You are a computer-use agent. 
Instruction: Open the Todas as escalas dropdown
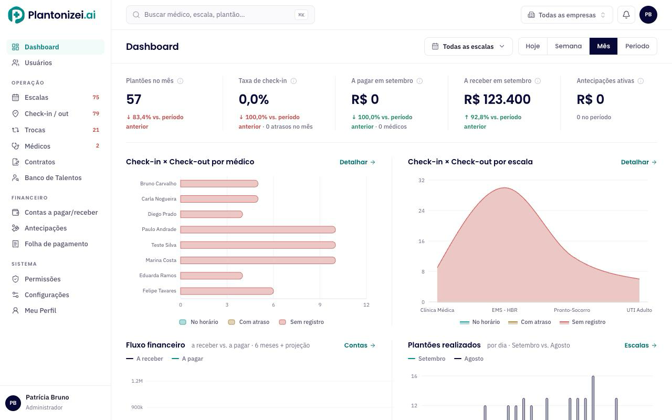coord(468,46)
